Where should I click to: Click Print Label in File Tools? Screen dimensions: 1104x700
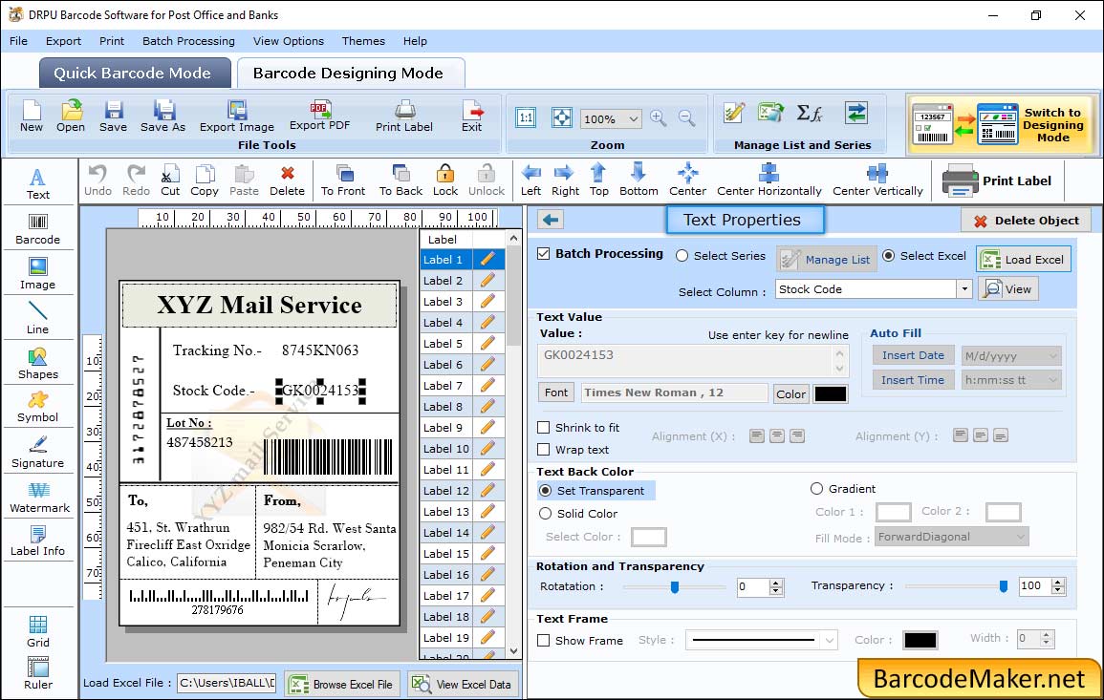[404, 117]
